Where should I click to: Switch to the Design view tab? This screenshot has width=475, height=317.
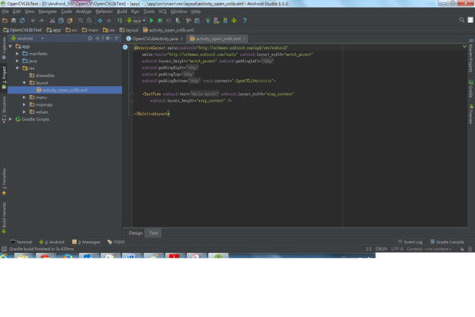click(x=136, y=232)
